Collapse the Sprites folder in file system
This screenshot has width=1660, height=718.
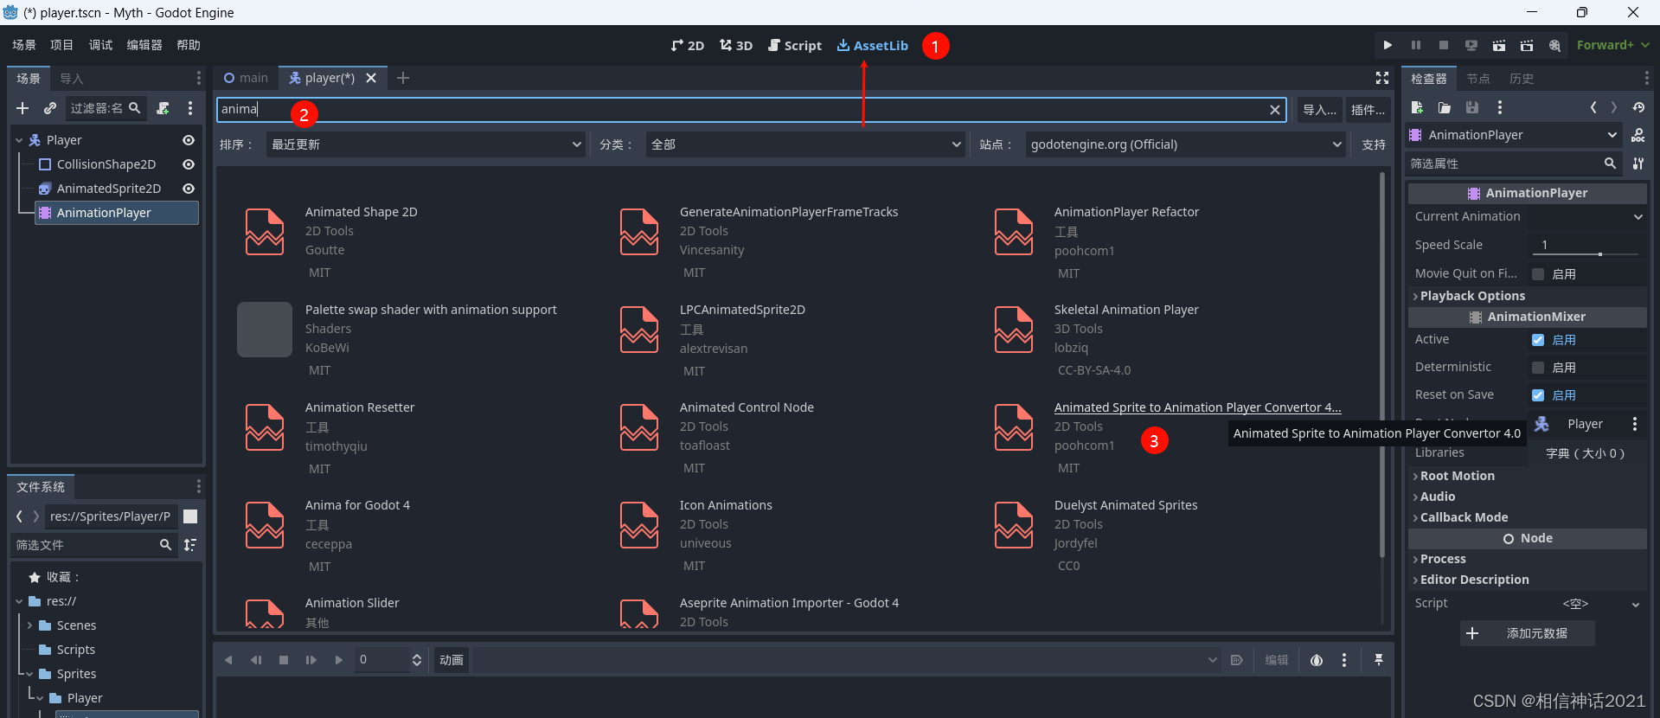pos(29,674)
